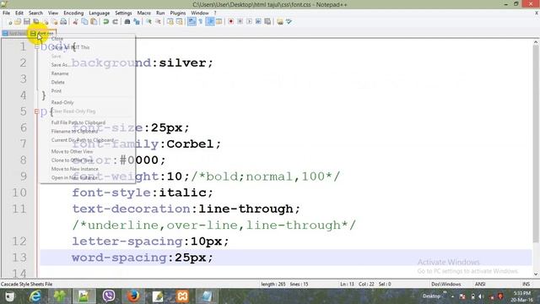Open XAMPP from the taskbar

(182, 296)
